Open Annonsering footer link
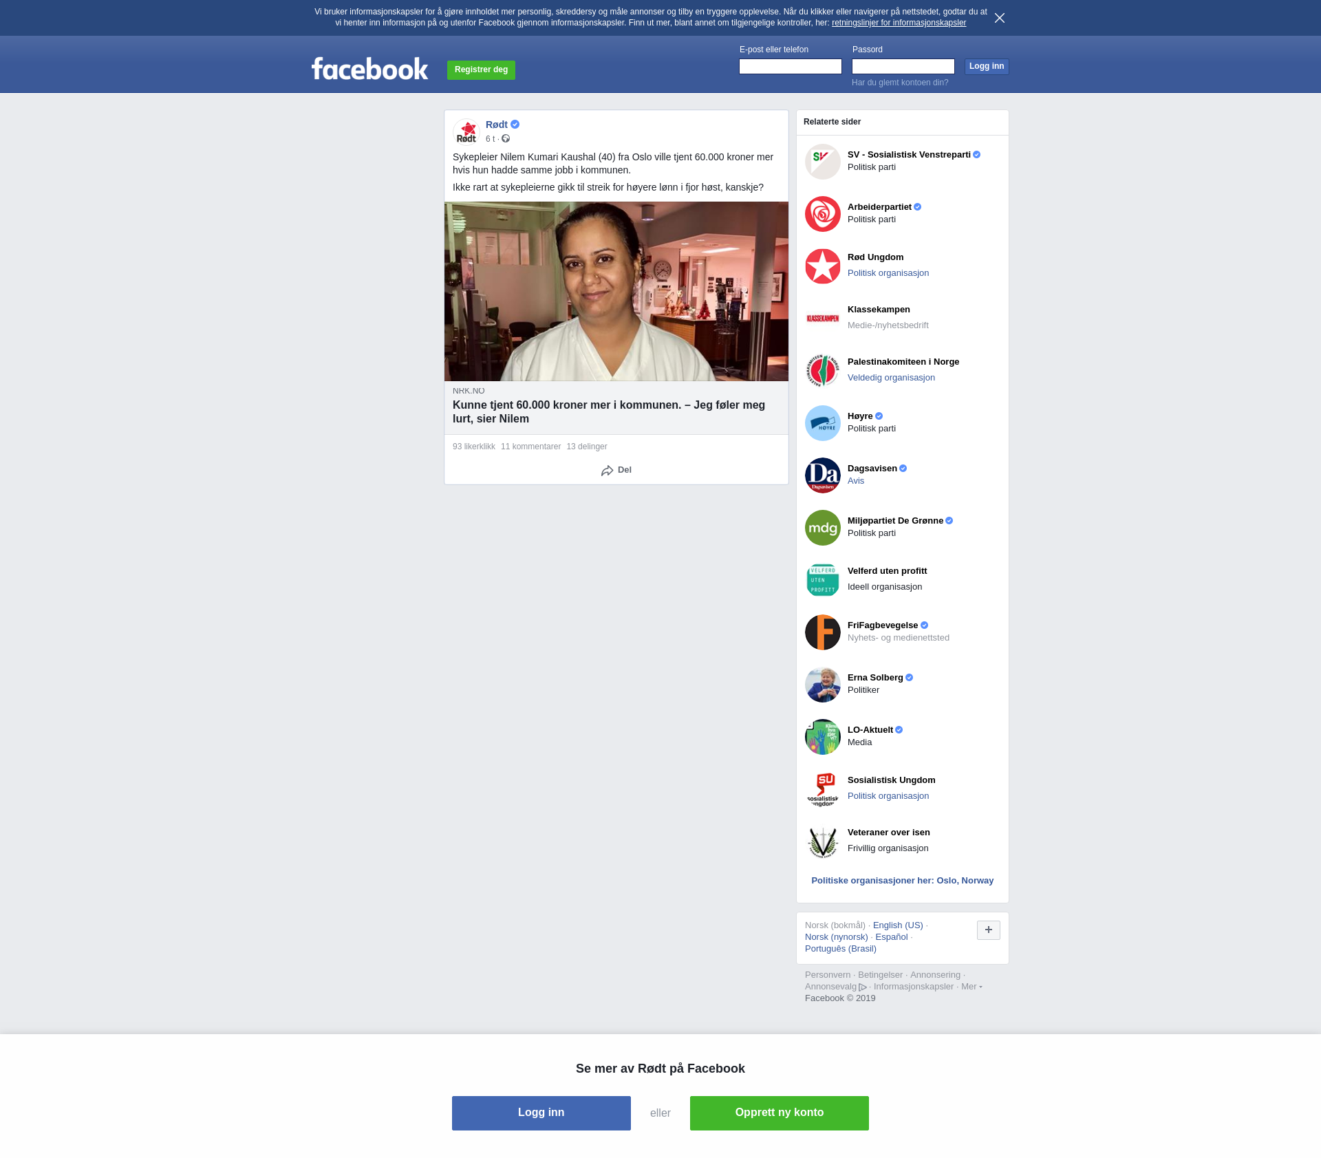 pyautogui.click(x=935, y=975)
